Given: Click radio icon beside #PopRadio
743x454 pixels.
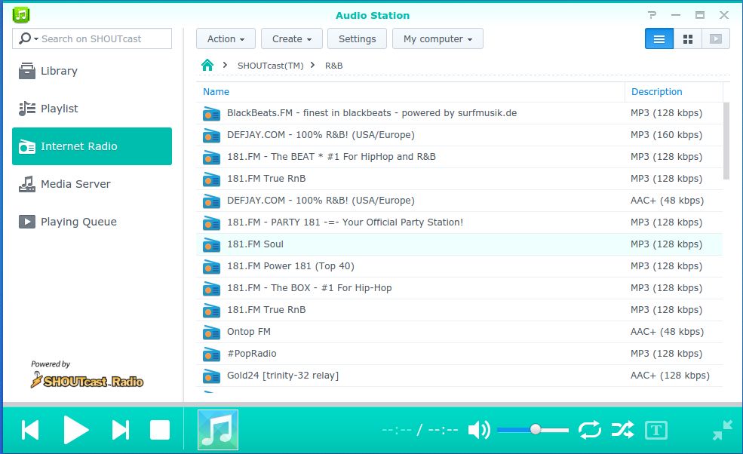Looking at the screenshot, I should (x=211, y=354).
